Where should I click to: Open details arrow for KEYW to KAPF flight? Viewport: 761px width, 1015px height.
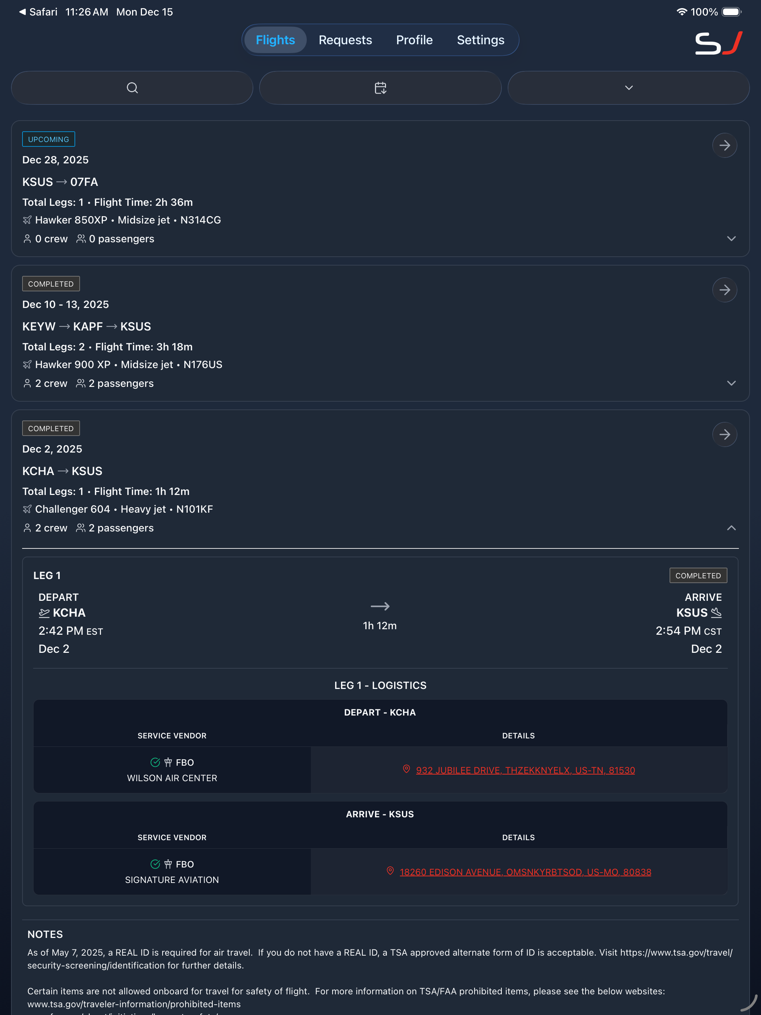click(x=724, y=290)
